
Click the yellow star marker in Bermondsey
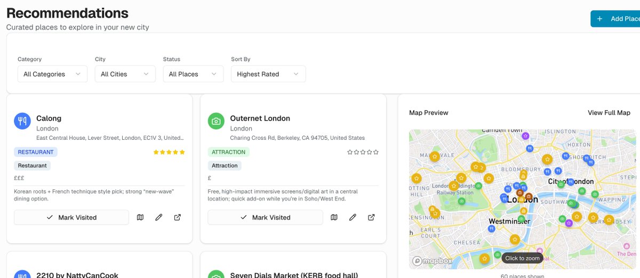click(x=609, y=220)
